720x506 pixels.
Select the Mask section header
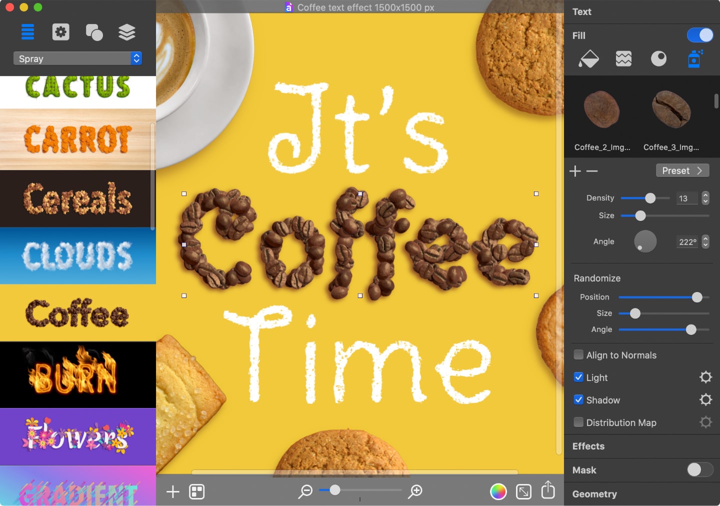point(584,470)
